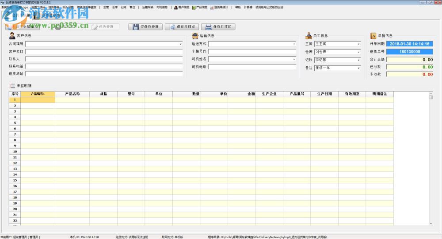The image size is (442, 239).
Task: Open the 记账 dropdown showing 李记账
Action: (358, 60)
